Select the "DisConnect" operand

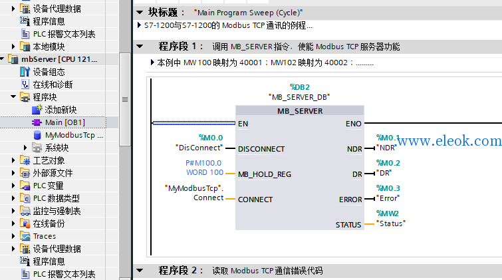[199, 148]
